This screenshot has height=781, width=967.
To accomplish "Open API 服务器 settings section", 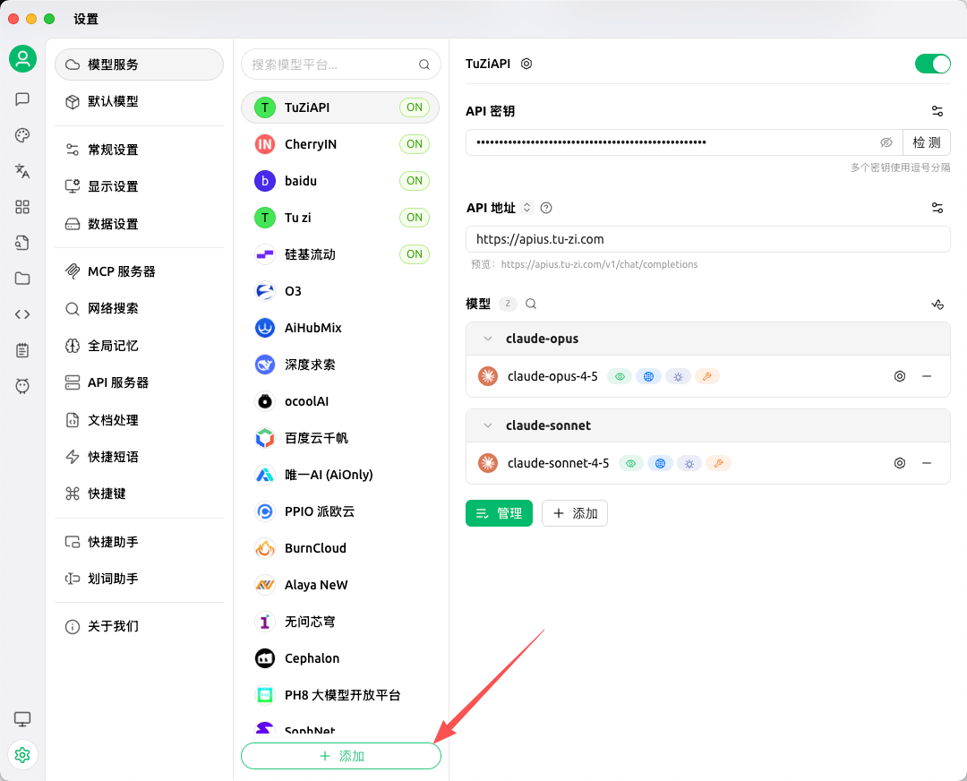I will tap(140, 382).
